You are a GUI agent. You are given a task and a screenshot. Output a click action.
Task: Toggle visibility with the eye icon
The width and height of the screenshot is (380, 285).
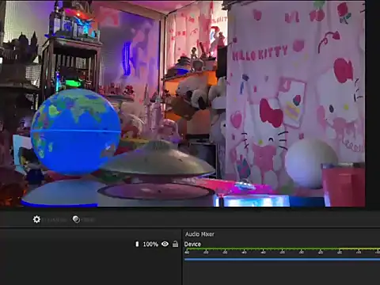165,244
